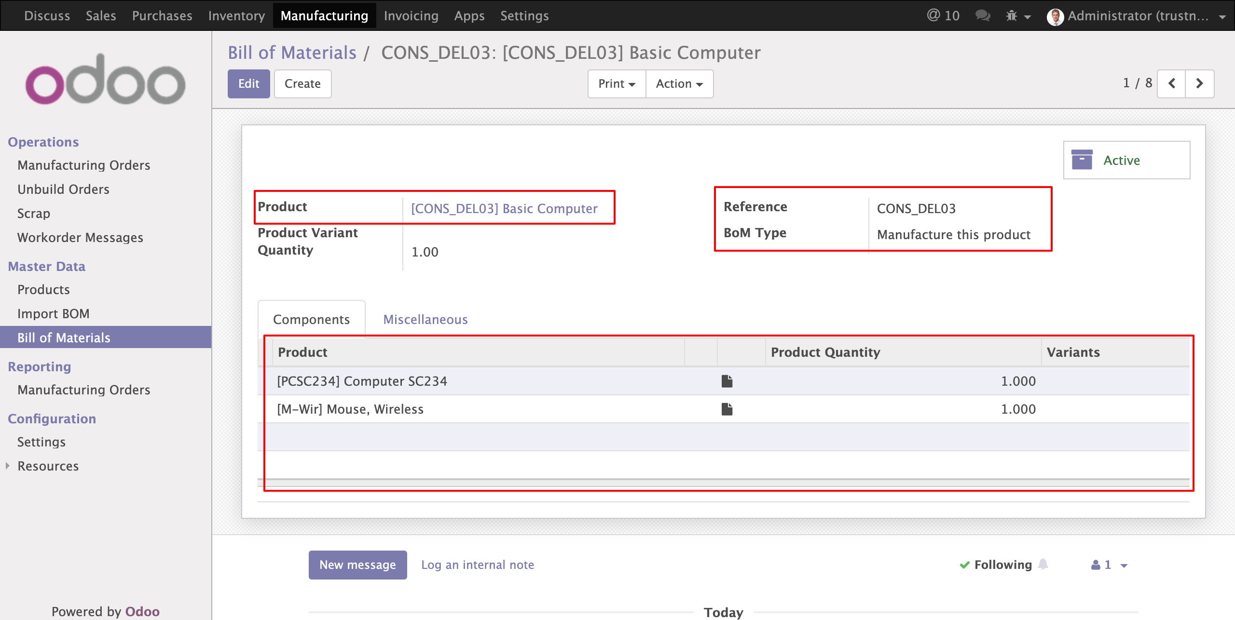This screenshot has width=1235, height=620.
Task: Expand the Resources menu in sidebar
Action: (x=48, y=466)
